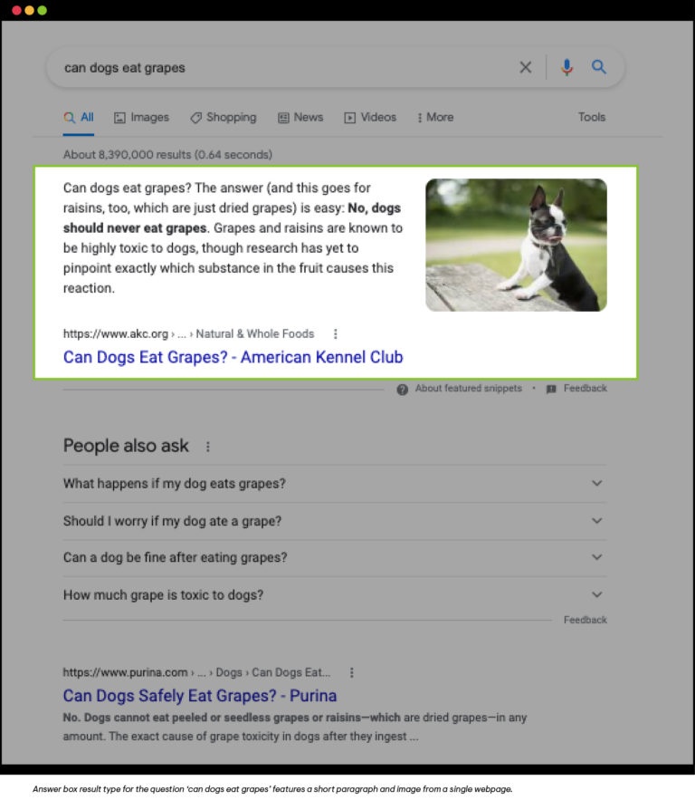Open 'Can Dogs Safely Eat Grapes? - Purina' link
Screen dimensions: 695x810
tap(200, 696)
